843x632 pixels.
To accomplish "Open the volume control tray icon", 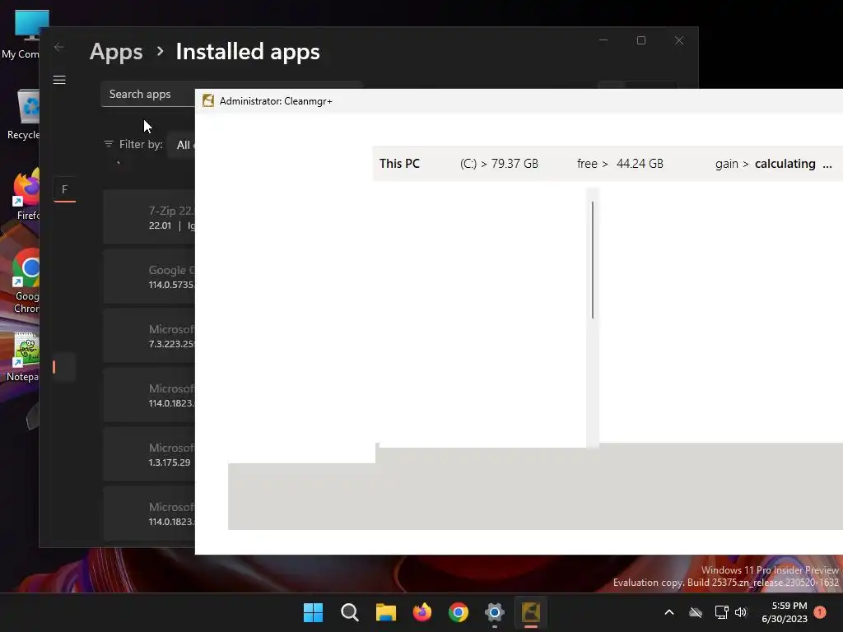I will tap(741, 612).
